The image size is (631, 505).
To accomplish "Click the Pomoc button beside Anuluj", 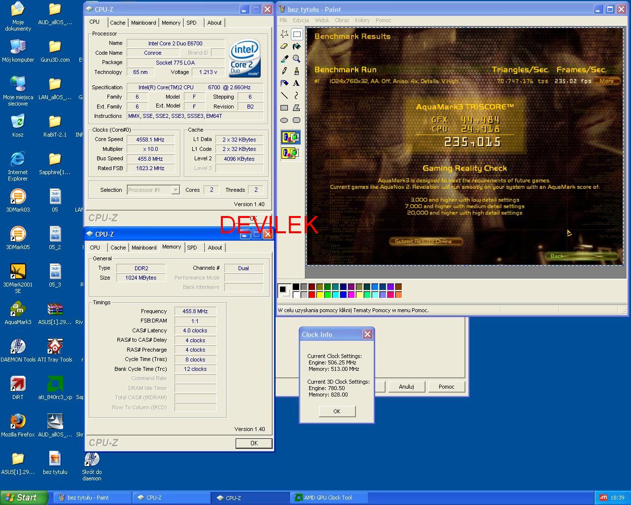I will [x=447, y=387].
